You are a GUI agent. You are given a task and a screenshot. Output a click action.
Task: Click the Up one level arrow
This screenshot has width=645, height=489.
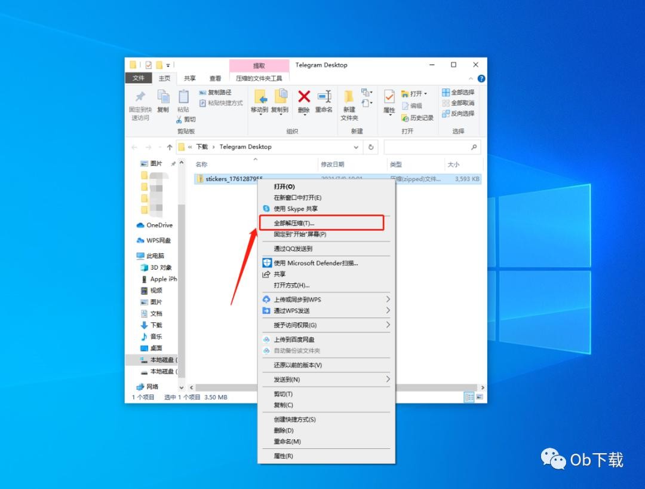point(170,147)
